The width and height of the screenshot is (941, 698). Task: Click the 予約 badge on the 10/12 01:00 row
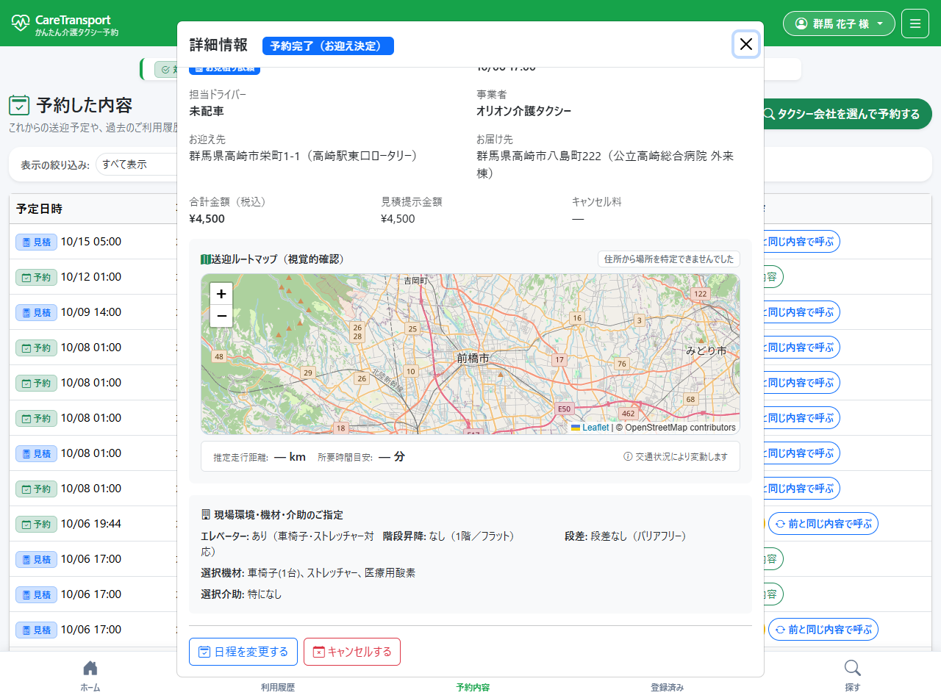(x=36, y=277)
